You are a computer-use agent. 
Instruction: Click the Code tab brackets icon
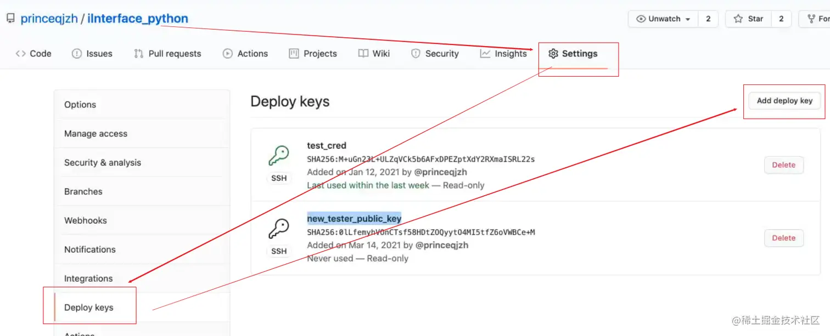coord(20,54)
